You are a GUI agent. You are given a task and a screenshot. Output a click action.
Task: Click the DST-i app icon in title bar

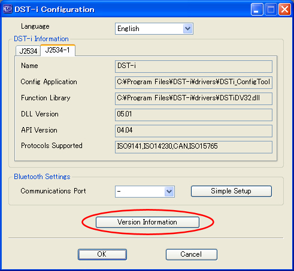click(x=7, y=10)
